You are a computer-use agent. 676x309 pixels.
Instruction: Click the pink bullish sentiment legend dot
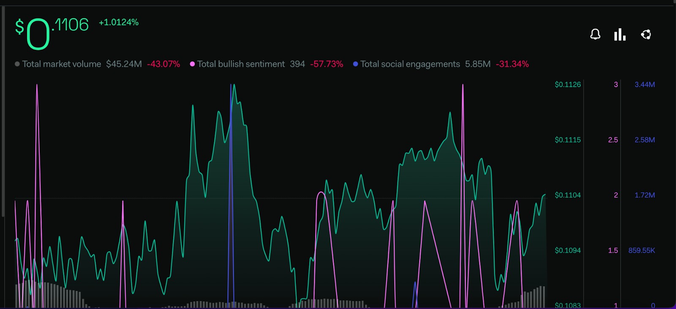(192, 64)
